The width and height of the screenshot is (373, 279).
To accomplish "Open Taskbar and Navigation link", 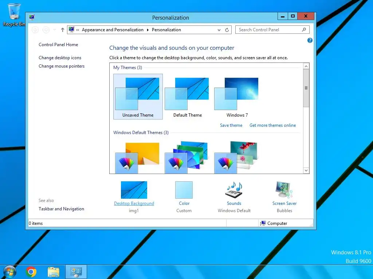I will 61,209.
